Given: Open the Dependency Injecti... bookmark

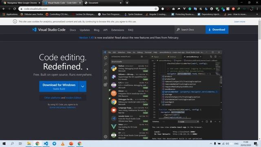Looking at the screenshot, I should point(209,14).
